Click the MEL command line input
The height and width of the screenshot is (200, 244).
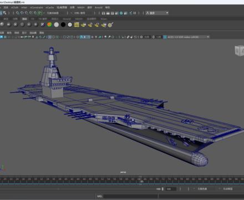[131, 196]
